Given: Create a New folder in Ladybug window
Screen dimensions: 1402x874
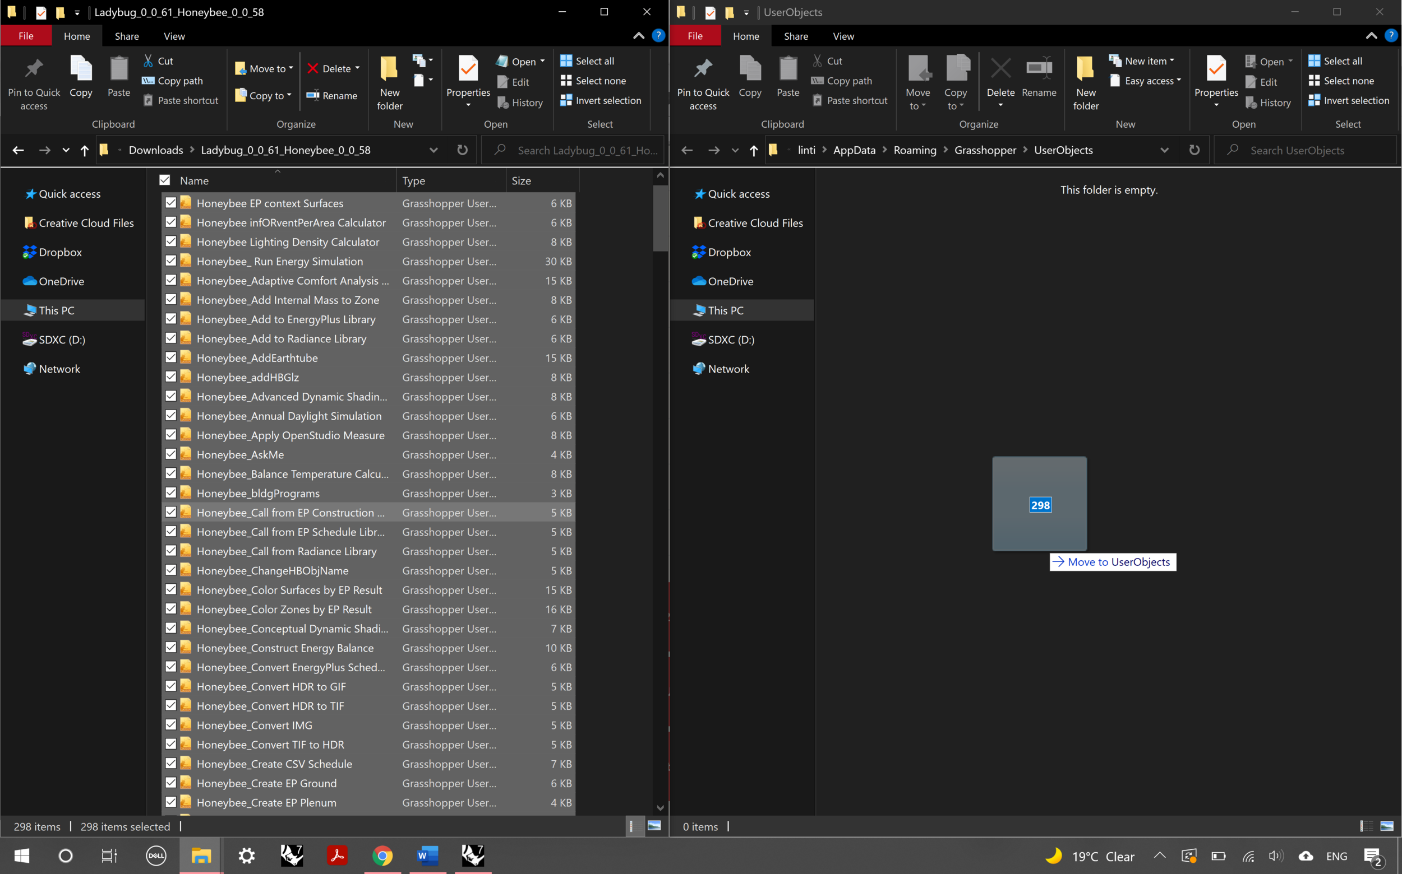Looking at the screenshot, I should point(389,81).
